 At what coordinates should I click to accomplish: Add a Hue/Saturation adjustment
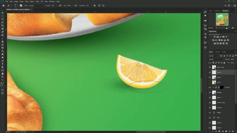click(x=213, y=40)
